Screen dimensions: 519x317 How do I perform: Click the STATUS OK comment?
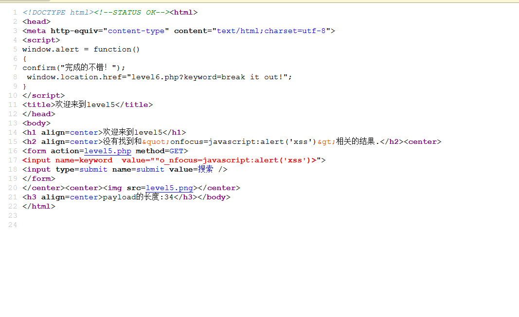pyautogui.click(x=132, y=12)
